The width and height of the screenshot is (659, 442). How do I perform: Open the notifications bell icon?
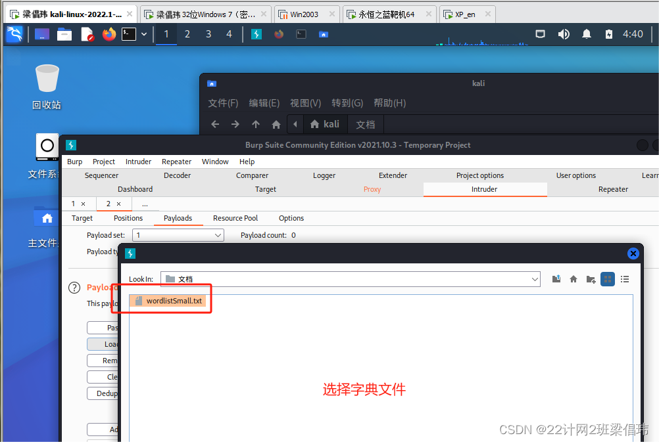click(x=586, y=34)
